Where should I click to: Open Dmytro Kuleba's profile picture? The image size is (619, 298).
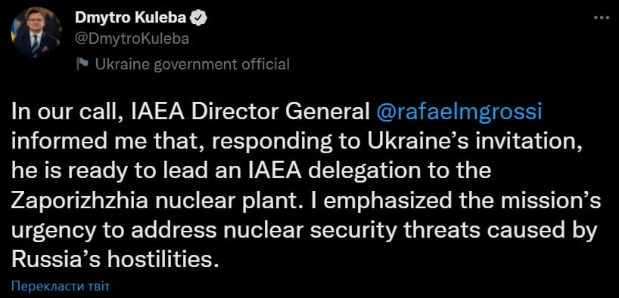[36, 32]
